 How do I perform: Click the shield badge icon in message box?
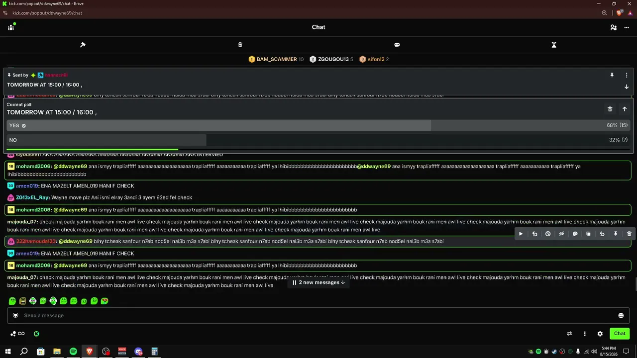coord(15,315)
